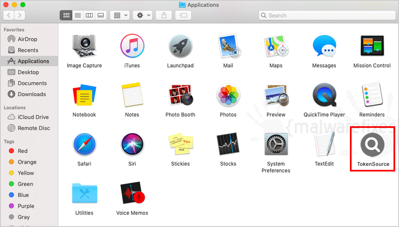
Task: Go to Desktop in the sidebar
Action: [29, 72]
